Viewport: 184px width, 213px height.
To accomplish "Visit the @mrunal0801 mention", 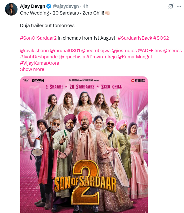I will (65, 51).
